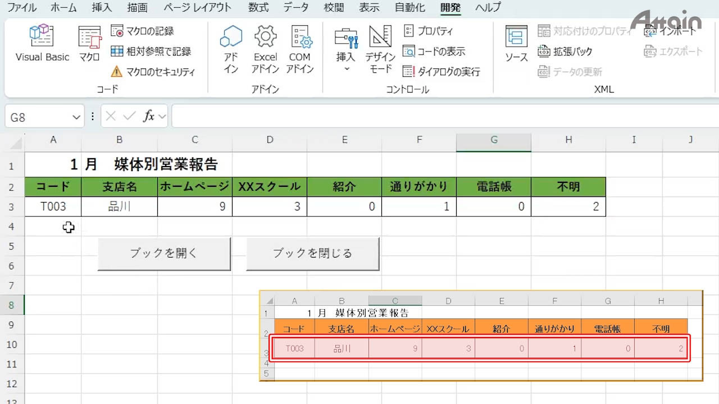Toggle デザインモード design mode
This screenshot has width=719, height=404.
380,49
